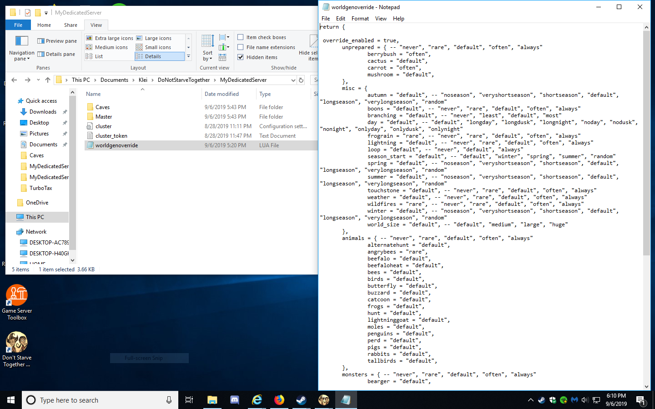655x409 pixels.
Task: Click the Up directory arrow
Action: [48, 80]
